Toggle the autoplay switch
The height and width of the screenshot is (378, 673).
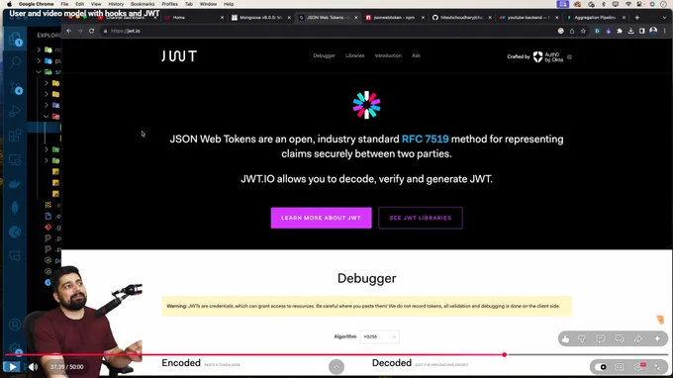[601, 367]
